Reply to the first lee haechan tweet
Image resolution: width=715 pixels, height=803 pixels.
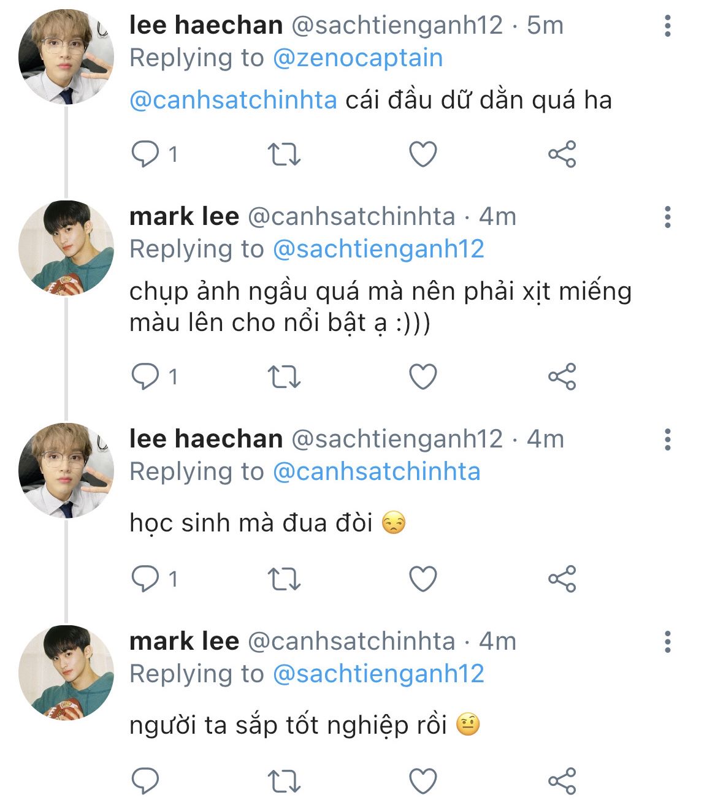tap(145, 154)
